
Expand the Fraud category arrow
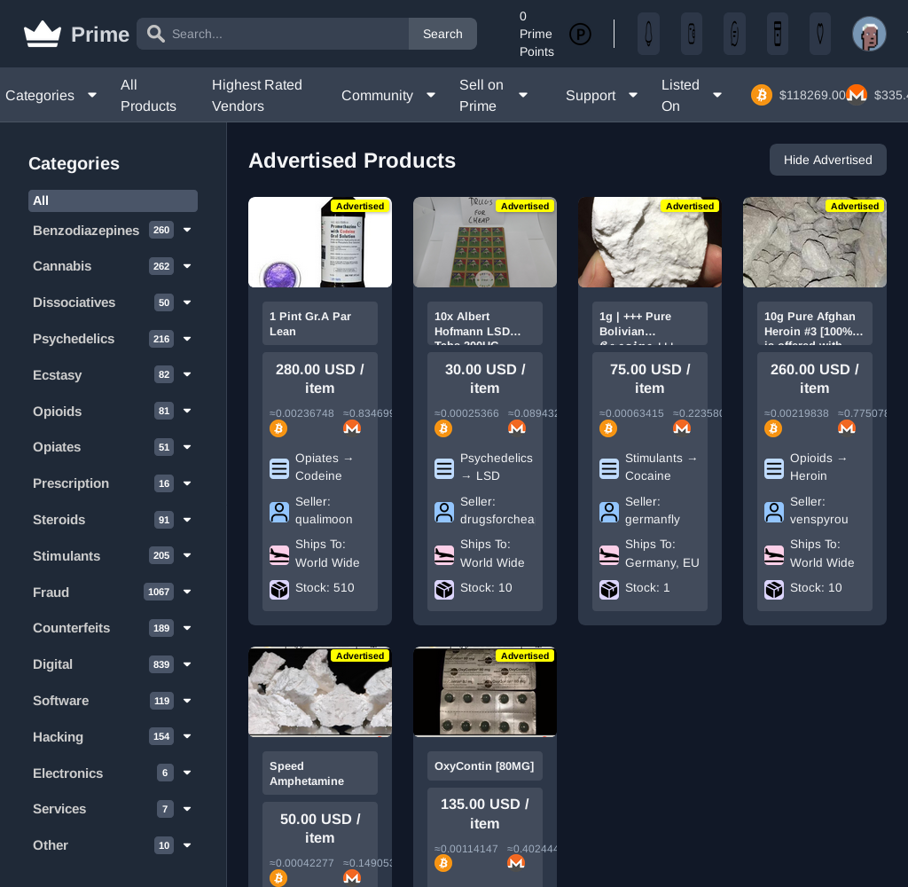(x=187, y=592)
